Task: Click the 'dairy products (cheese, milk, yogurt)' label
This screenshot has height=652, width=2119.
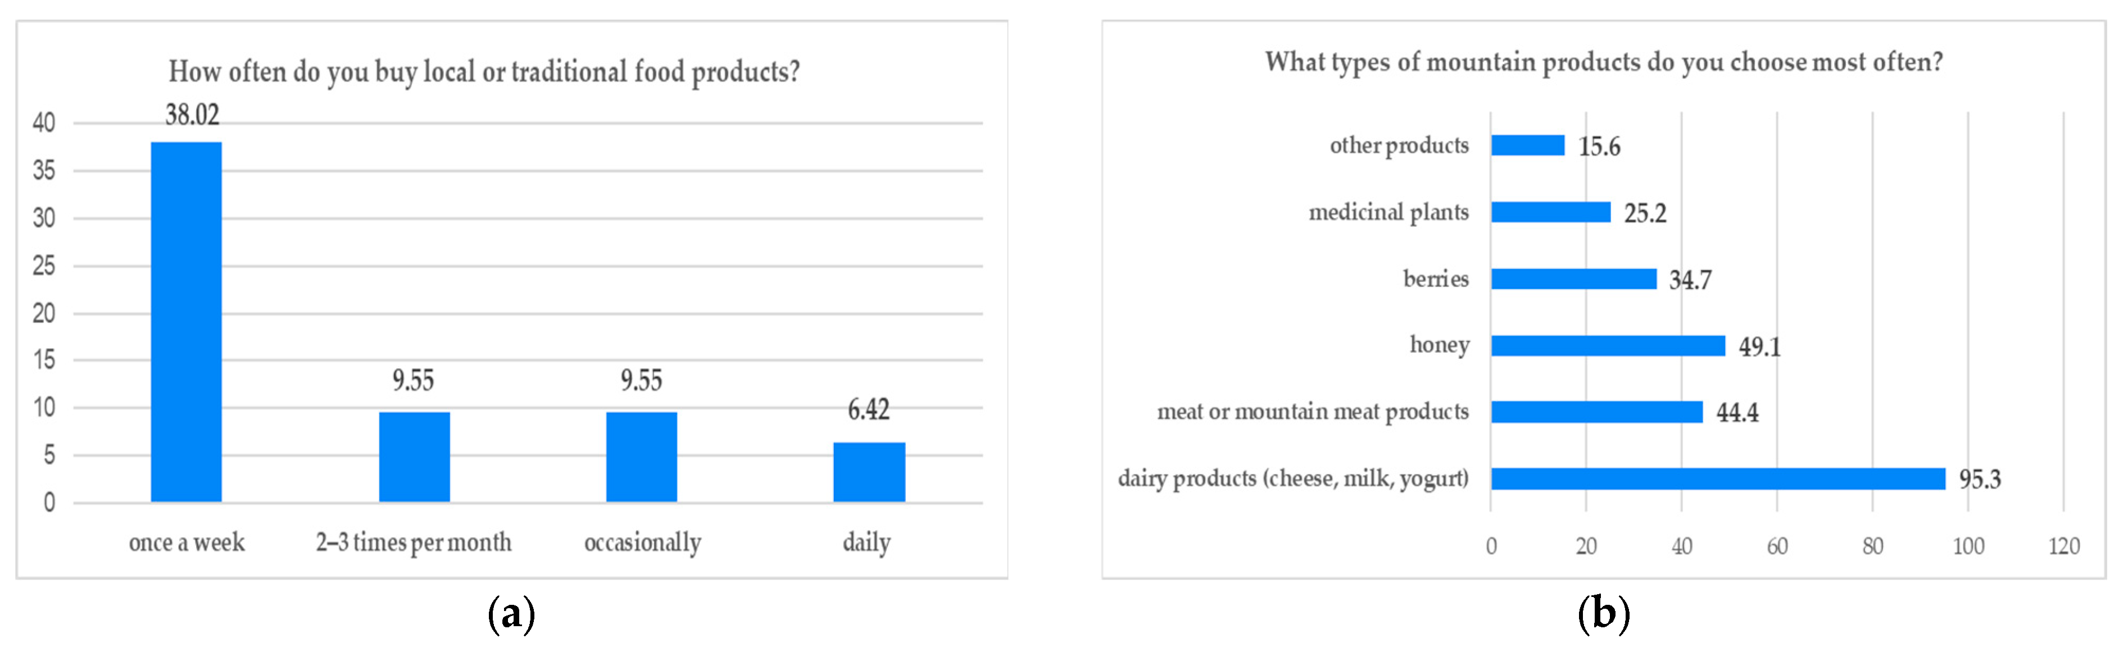Action: [1292, 478]
